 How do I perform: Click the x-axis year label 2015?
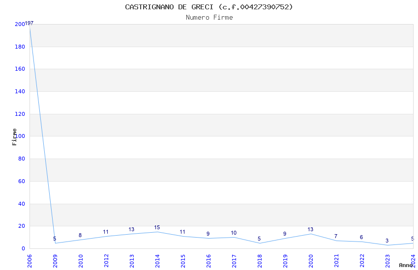coord(183,261)
